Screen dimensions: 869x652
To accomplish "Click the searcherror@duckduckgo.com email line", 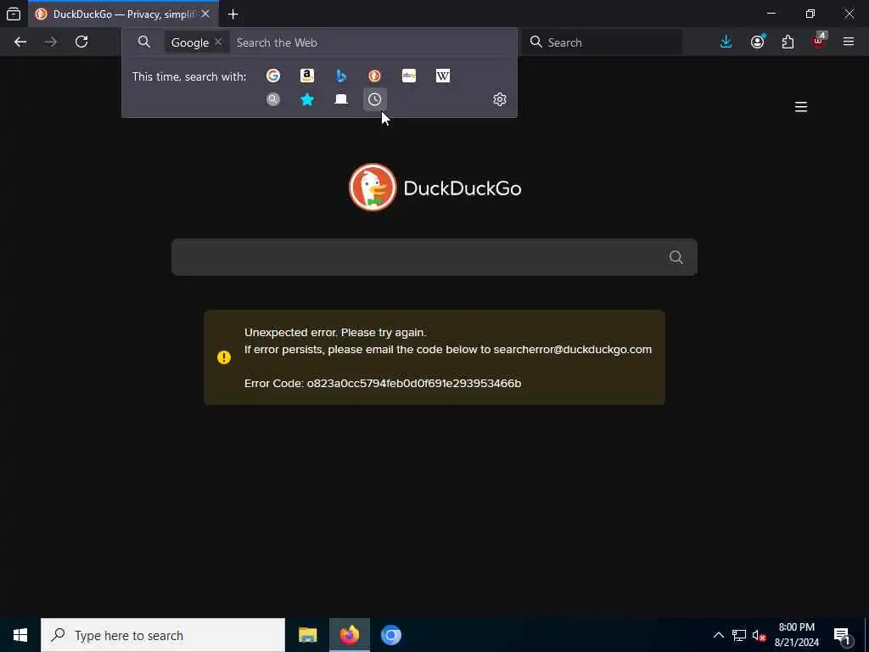I will pyautogui.click(x=448, y=350).
